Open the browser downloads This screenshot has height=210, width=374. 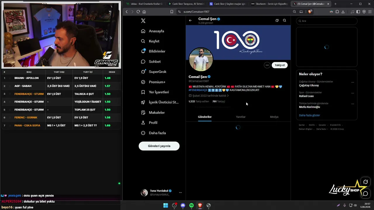pyautogui.click(x=343, y=12)
